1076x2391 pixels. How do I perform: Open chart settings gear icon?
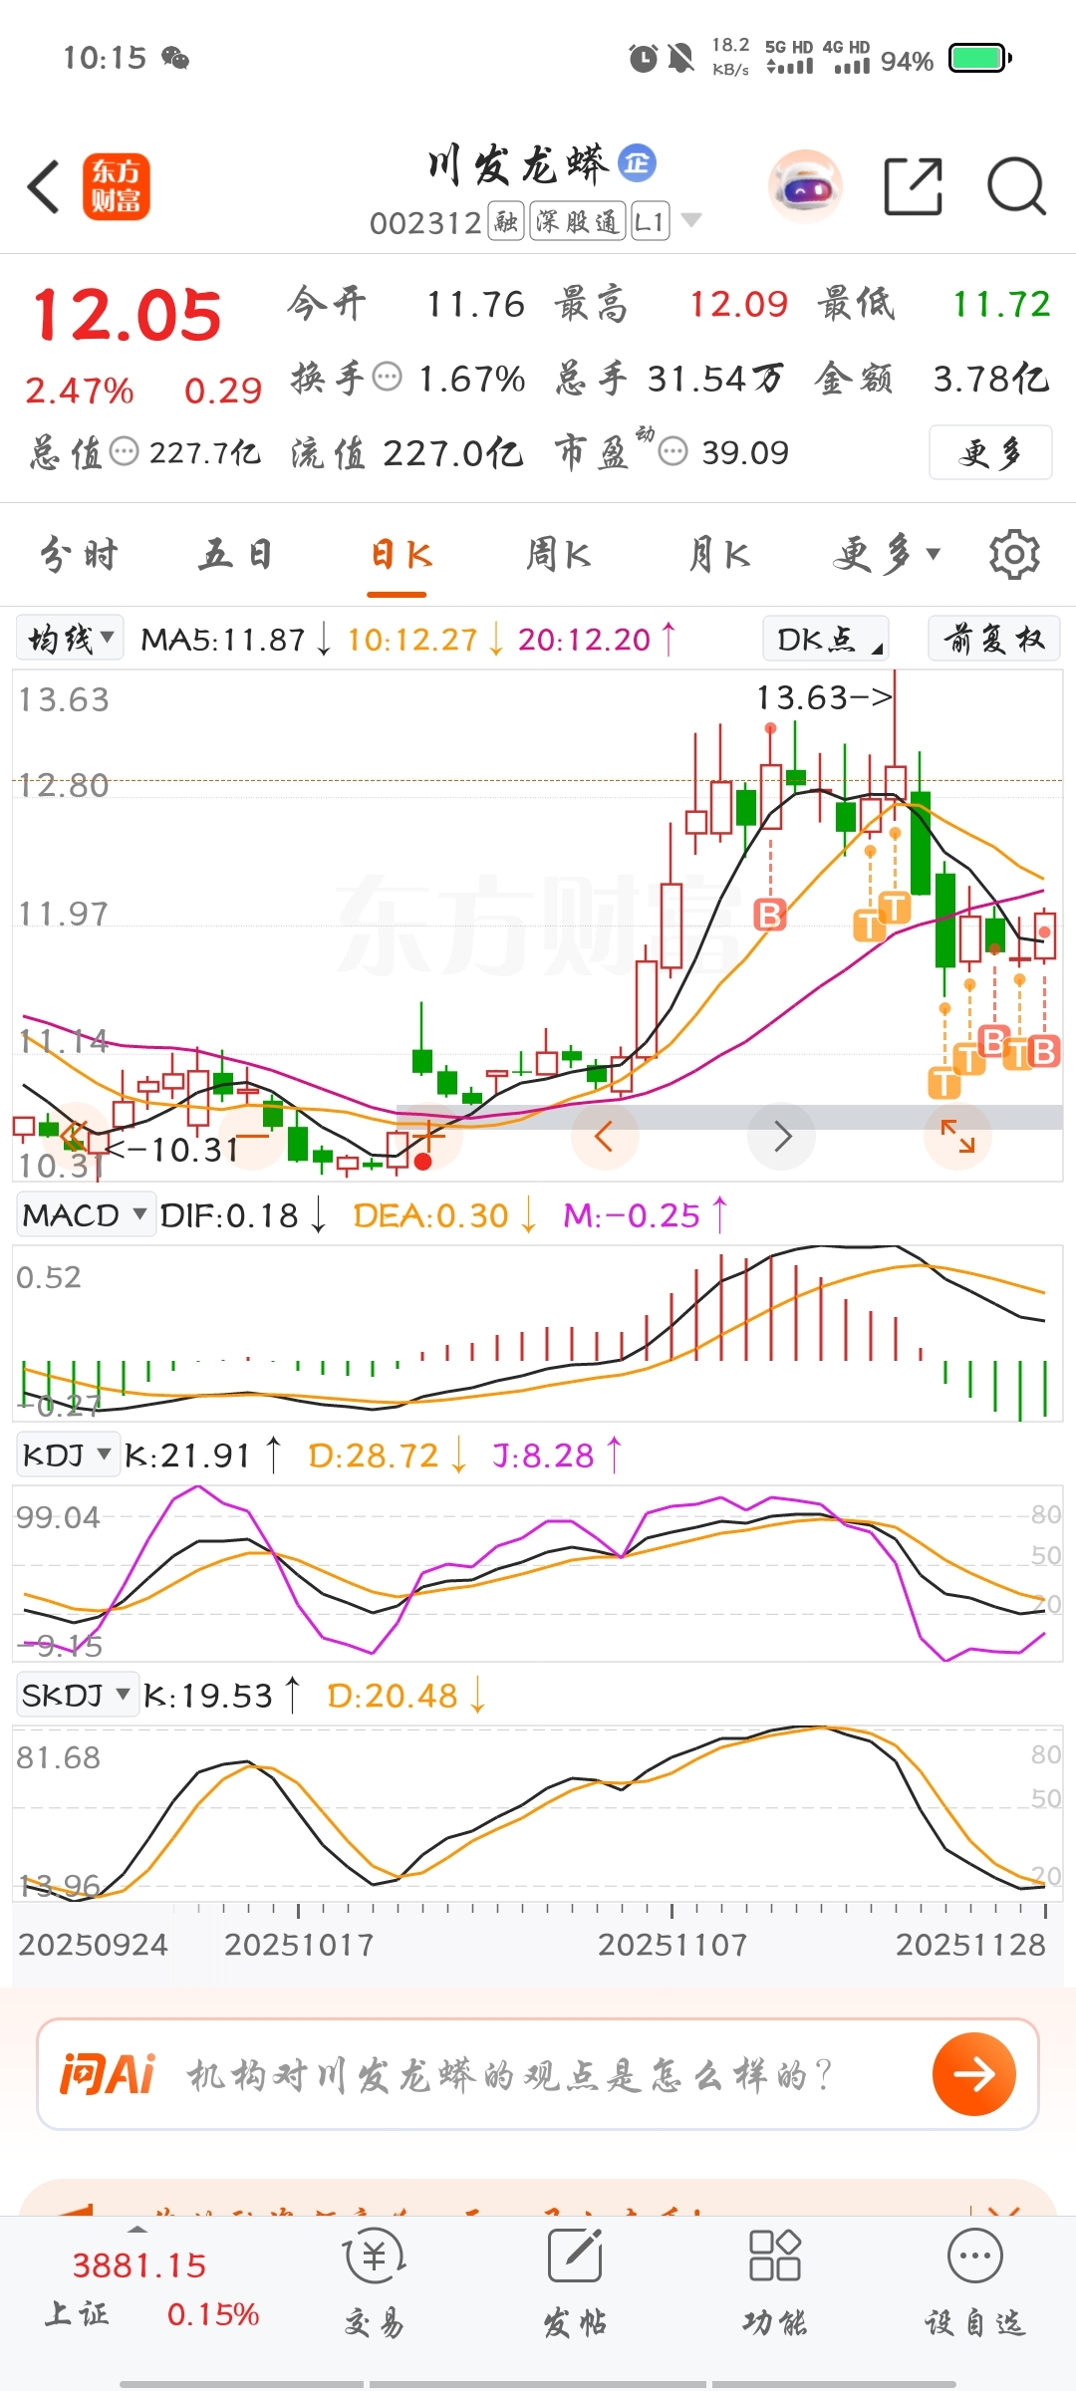pyautogui.click(x=1014, y=555)
